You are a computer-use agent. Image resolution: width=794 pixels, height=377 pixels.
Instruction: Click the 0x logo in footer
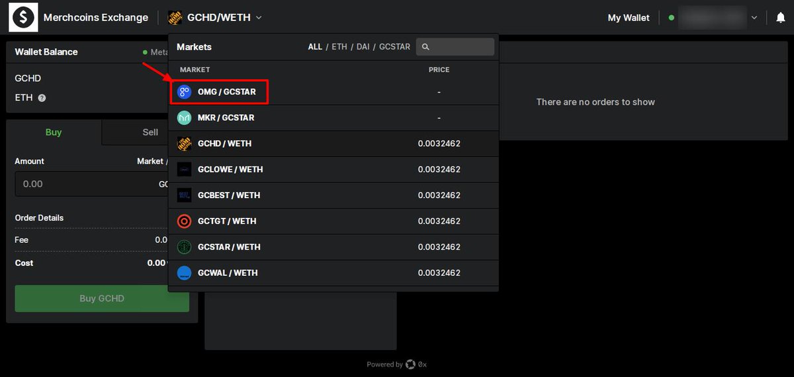(411, 364)
